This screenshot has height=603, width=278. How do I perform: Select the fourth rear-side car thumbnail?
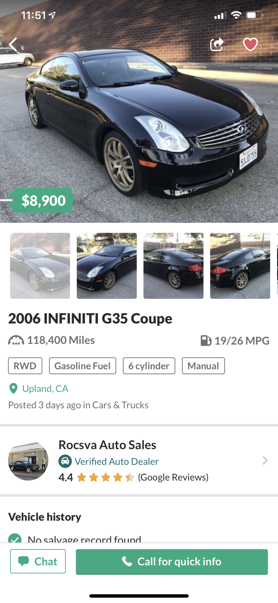(240, 266)
